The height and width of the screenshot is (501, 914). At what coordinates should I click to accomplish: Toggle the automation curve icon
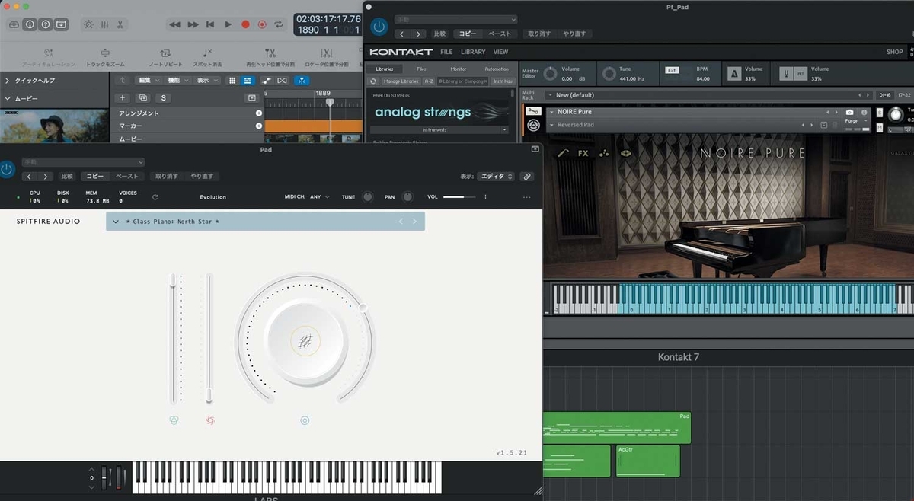[x=267, y=80]
